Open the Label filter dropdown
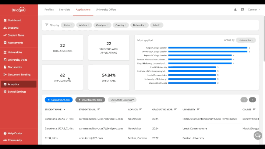This screenshot has height=149, width=265. pos(157,25)
